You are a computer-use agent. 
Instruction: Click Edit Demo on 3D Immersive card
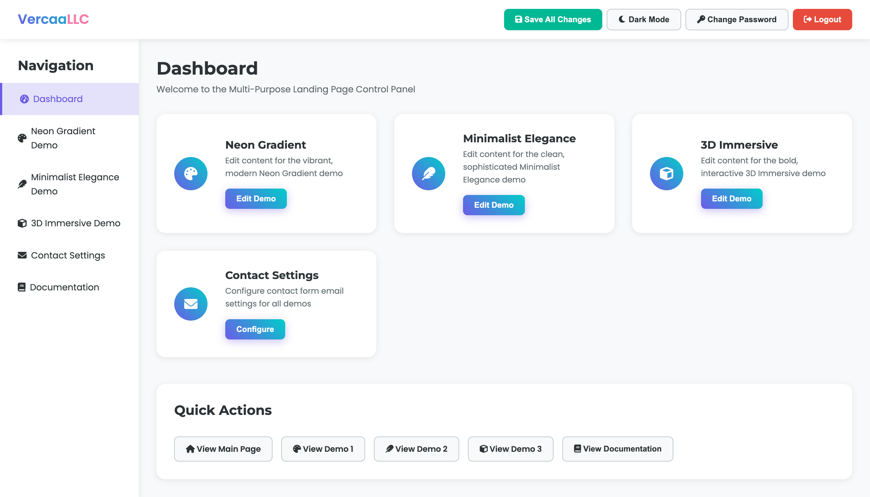732,199
